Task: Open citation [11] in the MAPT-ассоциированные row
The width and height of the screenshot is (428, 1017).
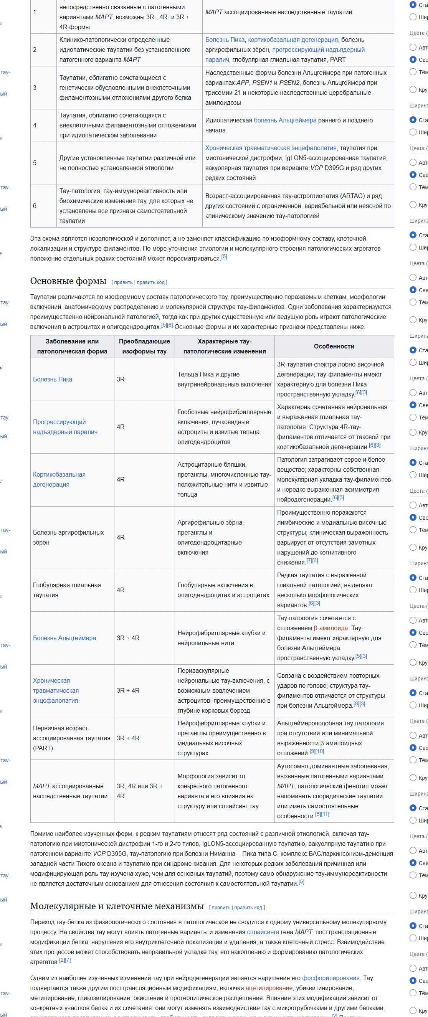Action: (x=325, y=814)
